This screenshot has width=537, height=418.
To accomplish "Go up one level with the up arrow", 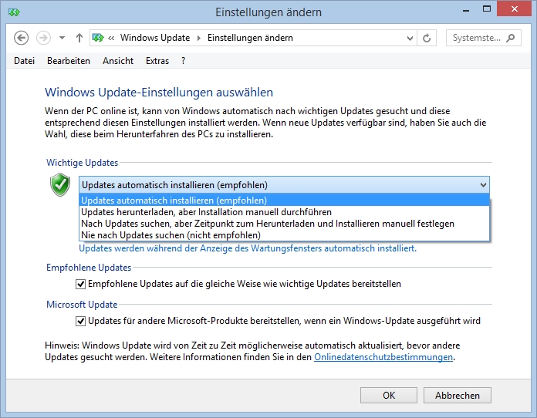I will click(79, 38).
